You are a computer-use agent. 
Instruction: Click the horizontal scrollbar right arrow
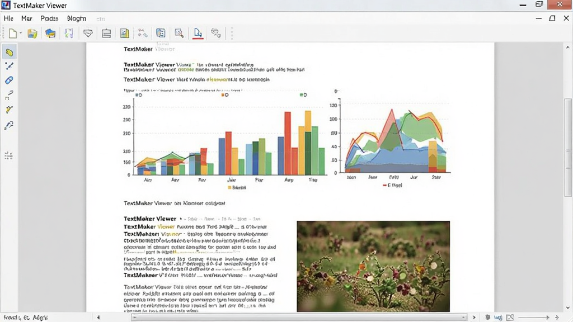pos(474,318)
